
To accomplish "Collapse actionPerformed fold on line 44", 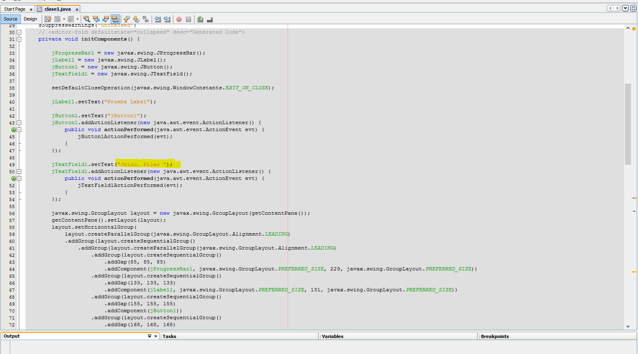I will 19,130.
